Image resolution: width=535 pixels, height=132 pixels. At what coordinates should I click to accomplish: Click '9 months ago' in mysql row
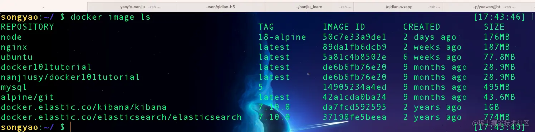click(x=435, y=87)
